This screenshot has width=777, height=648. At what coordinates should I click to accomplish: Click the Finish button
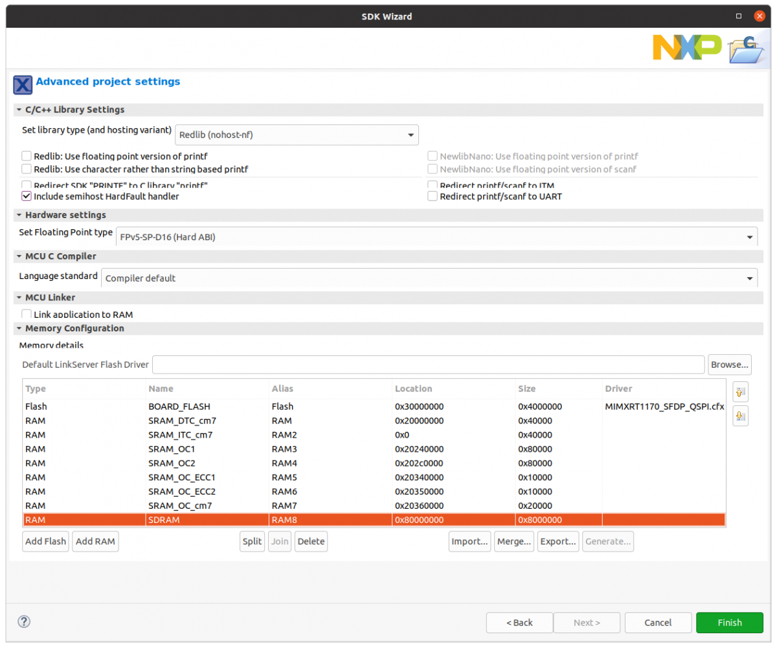coord(729,623)
